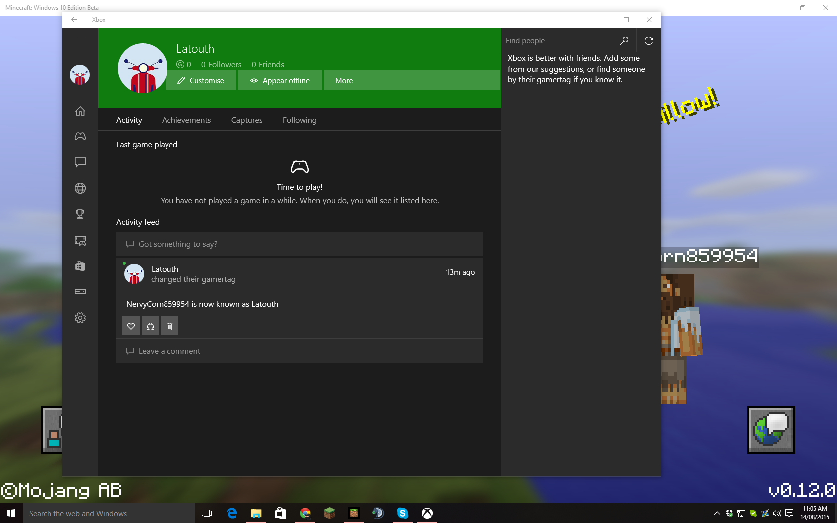
Task: Open Task View on the taskbar
Action: 207,513
